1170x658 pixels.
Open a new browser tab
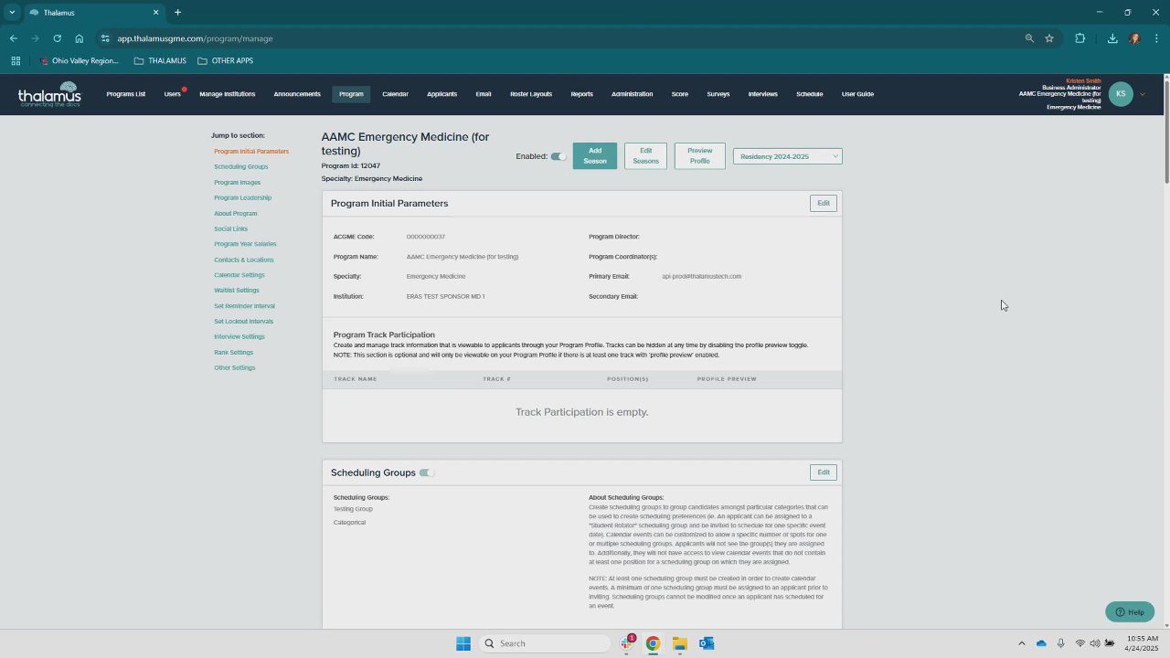177,12
